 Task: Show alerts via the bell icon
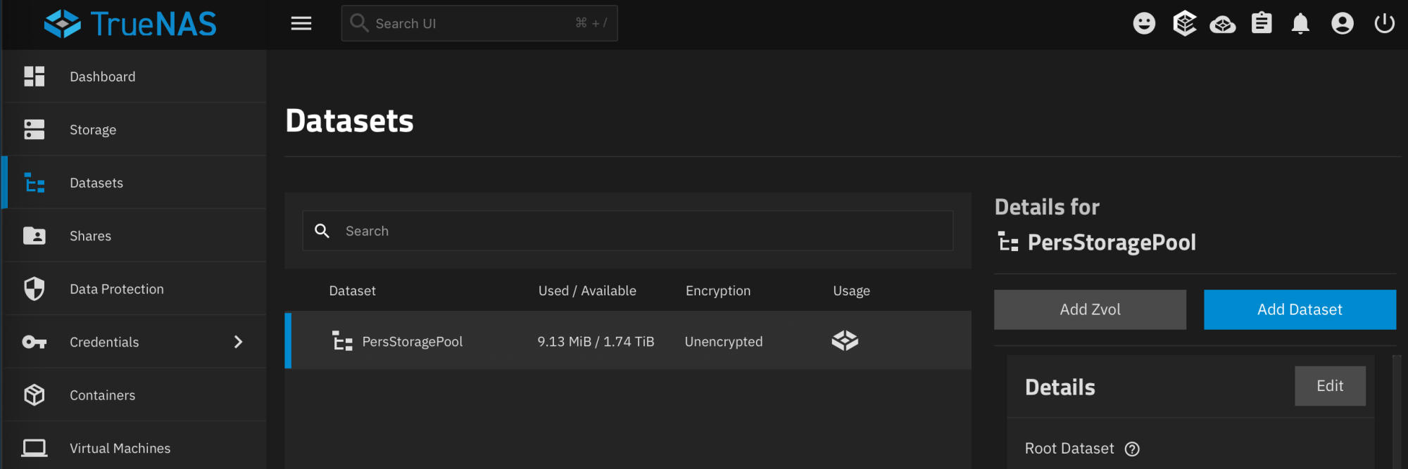coord(1300,23)
